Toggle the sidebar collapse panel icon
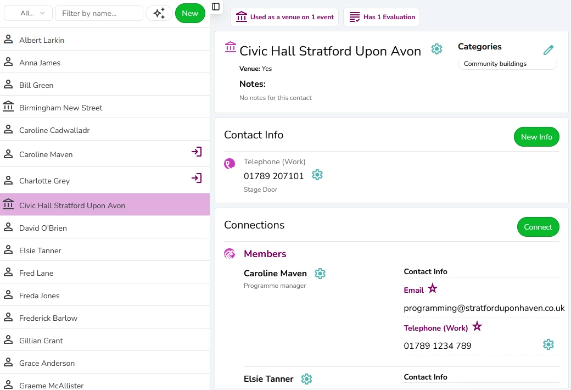Viewport: 571px width, 390px height. [216, 7]
